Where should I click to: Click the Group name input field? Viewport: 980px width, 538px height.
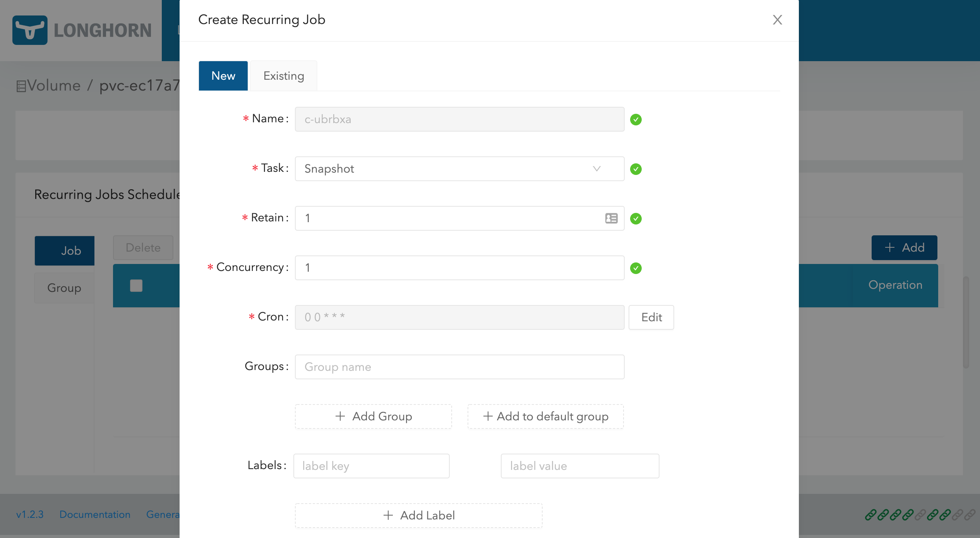coord(459,367)
